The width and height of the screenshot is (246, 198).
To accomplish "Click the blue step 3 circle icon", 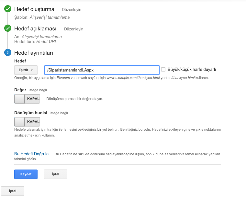I will pyautogui.click(x=8, y=52).
